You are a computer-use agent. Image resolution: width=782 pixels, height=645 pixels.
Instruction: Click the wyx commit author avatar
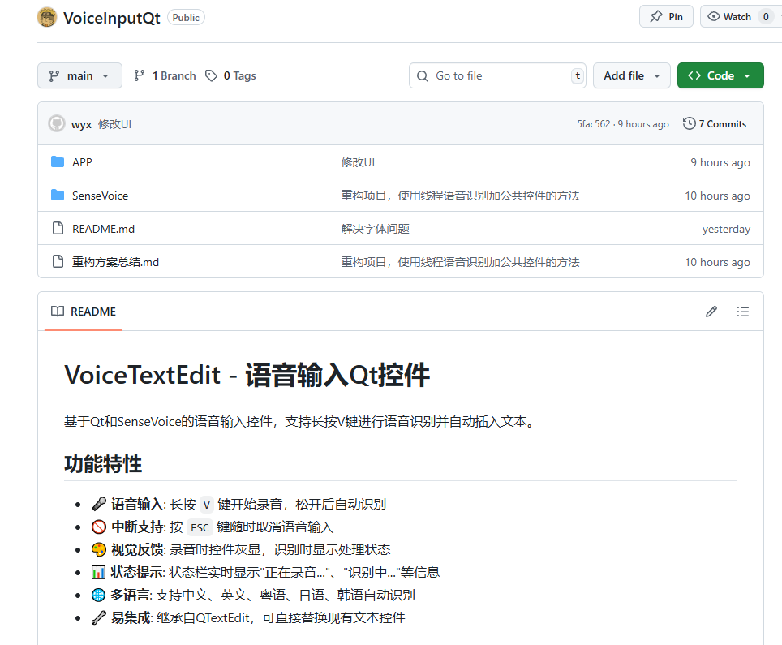pos(57,123)
